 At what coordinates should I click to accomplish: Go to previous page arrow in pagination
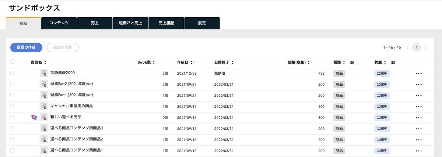[408, 47]
